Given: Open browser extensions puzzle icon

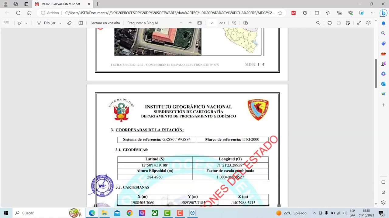Looking at the screenshot, I should tap(305, 13).
